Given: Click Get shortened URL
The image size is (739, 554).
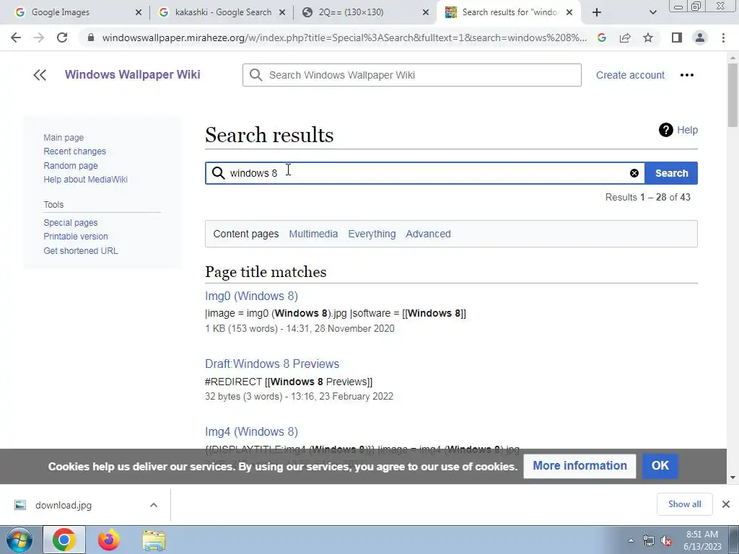Looking at the screenshot, I should click(81, 250).
